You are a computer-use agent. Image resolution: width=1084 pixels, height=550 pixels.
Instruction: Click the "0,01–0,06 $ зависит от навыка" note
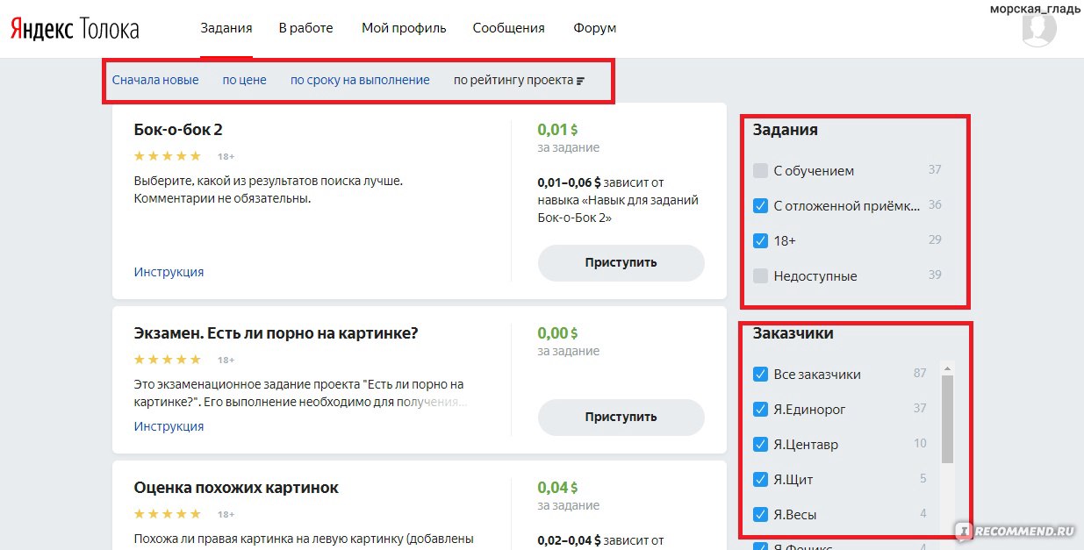tap(618, 200)
